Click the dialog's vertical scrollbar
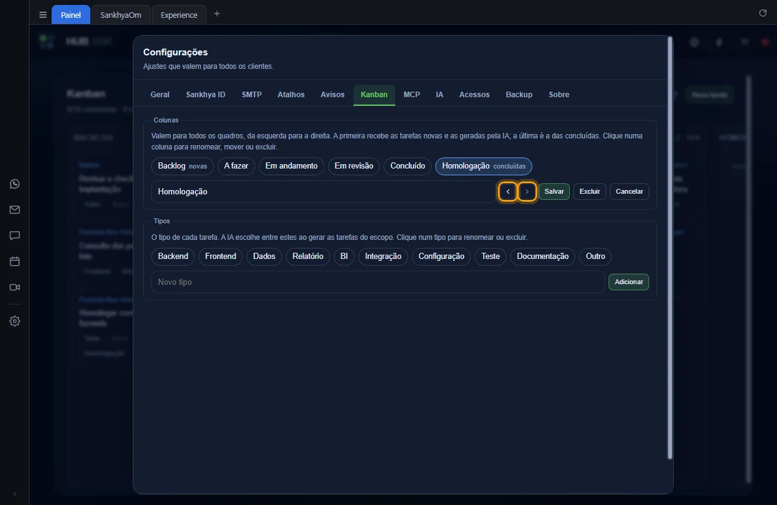Image resolution: width=777 pixels, height=505 pixels. pos(669,247)
